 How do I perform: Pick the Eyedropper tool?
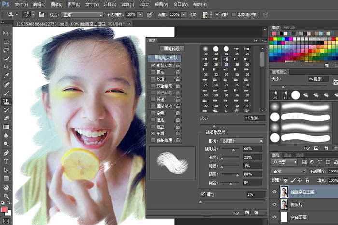[6, 76]
